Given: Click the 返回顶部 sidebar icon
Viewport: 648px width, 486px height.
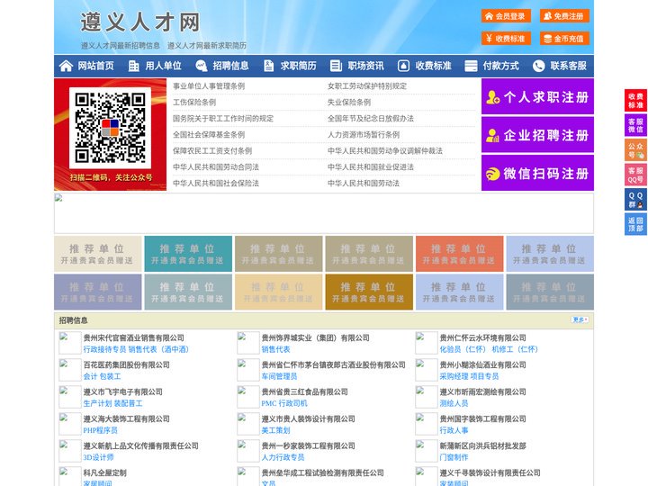Looking at the screenshot, I should (x=635, y=224).
